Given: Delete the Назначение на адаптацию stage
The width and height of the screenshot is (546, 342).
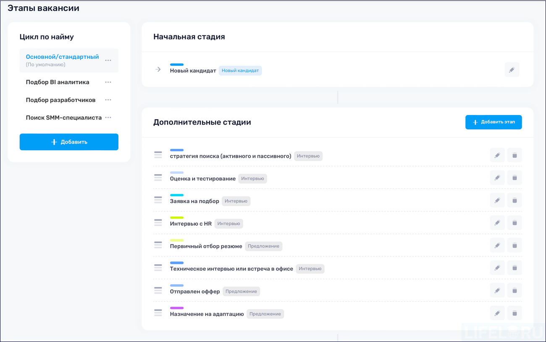Looking at the screenshot, I should click(x=514, y=313).
